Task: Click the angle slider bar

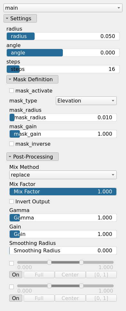Action: coord(63,53)
